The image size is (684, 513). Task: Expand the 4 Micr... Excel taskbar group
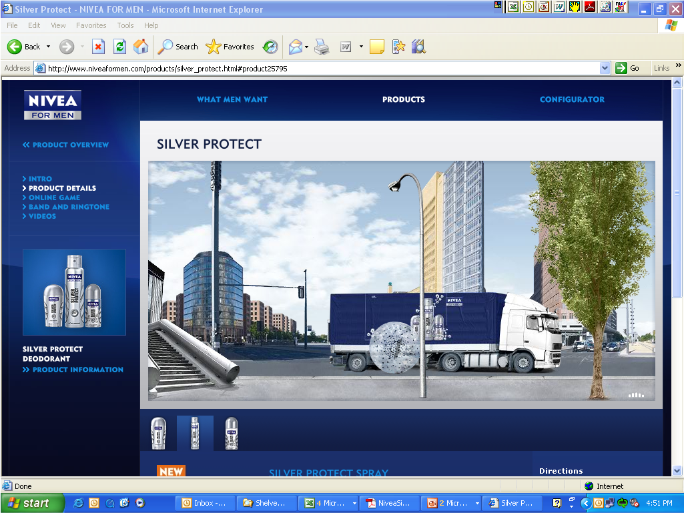pyautogui.click(x=328, y=504)
